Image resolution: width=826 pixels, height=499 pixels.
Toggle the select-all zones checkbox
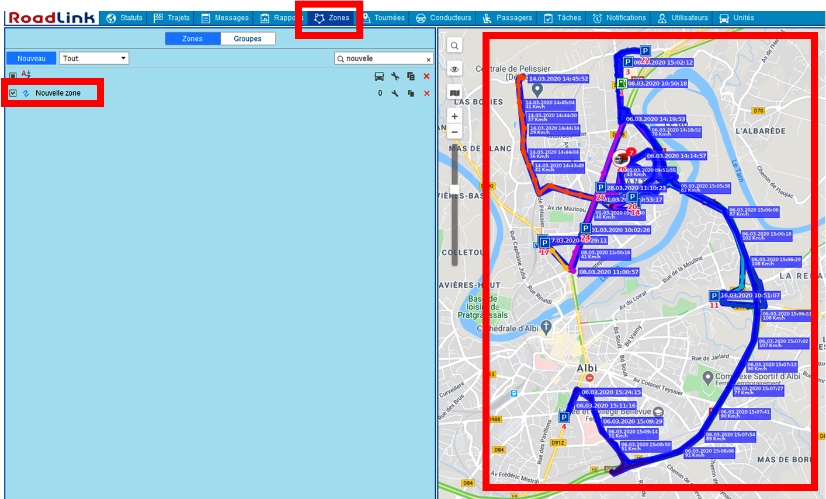(x=13, y=76)
